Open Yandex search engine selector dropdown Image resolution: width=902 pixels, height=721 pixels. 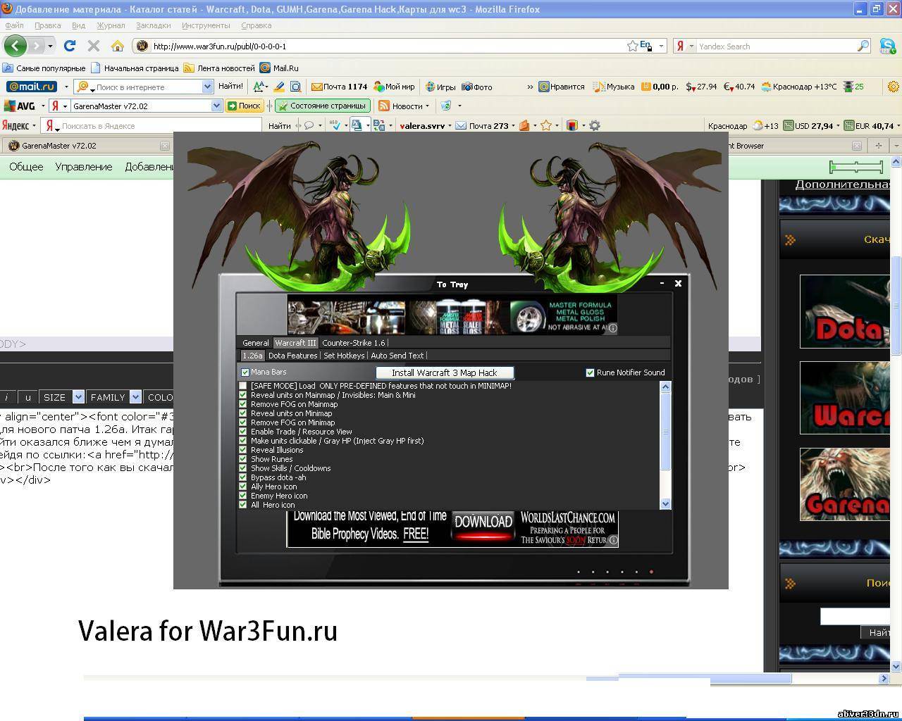click(691, 46)
